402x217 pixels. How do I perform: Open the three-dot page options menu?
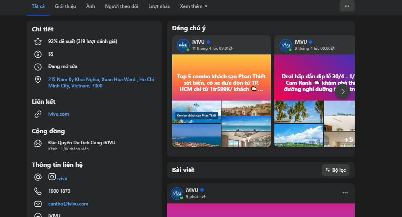point(347,6)
